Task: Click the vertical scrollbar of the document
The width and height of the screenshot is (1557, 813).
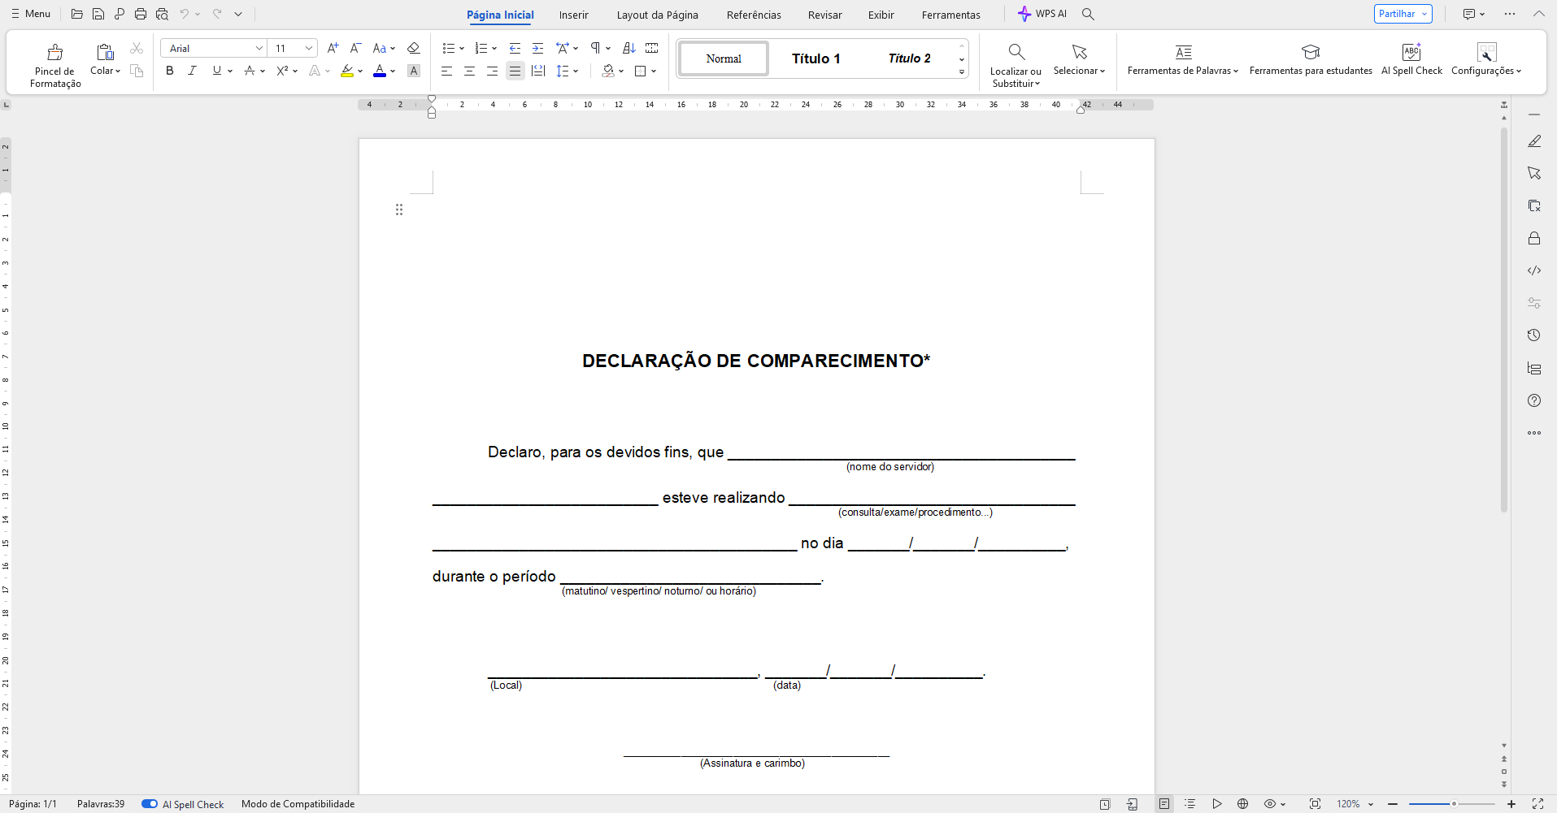Action: pos(1504,319)
